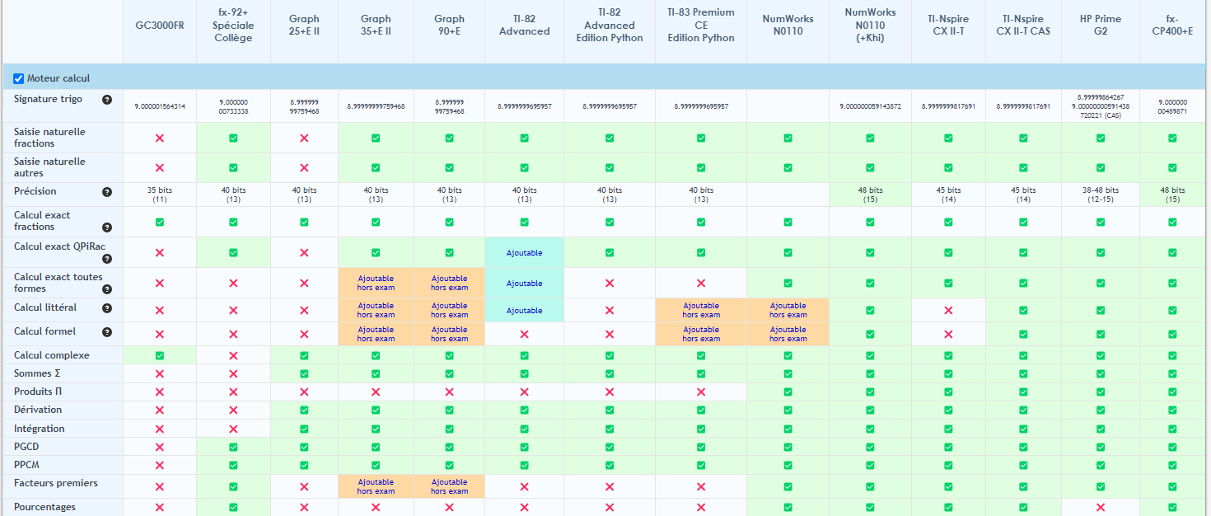Image resolution: width=1211 pixels, height=516 pixels.
Task: Select the HP Prime G2 column header
Action: point(1101,26)
